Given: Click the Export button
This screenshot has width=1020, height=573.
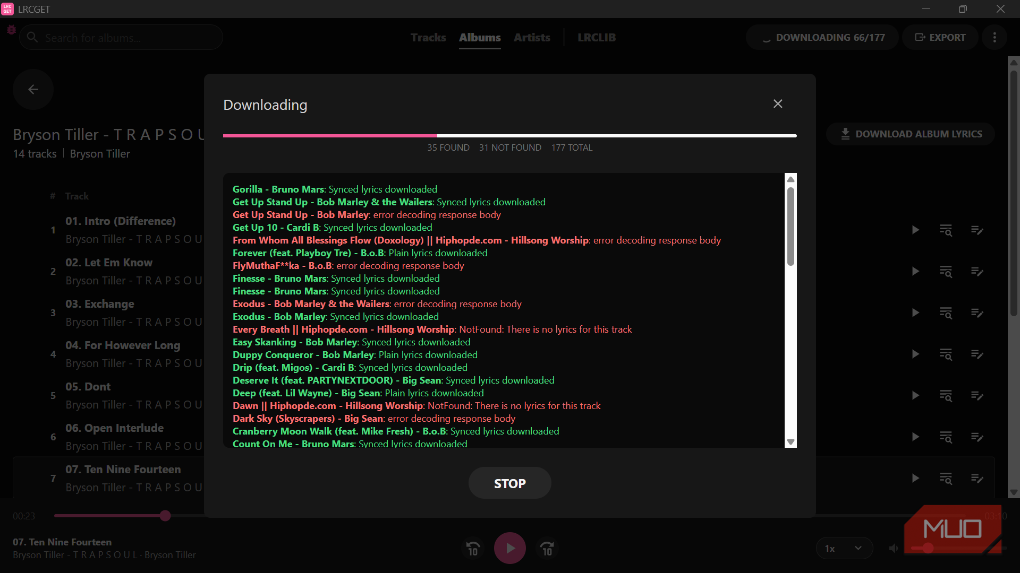Looking at the screenshot, I should pyautogui.click(x=940, y=38).
